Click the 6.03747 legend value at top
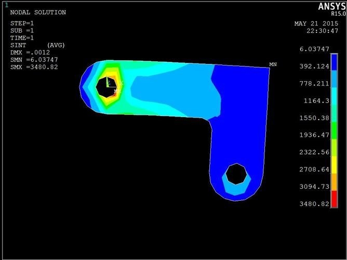The image size is (347, 260). point(314,49)
